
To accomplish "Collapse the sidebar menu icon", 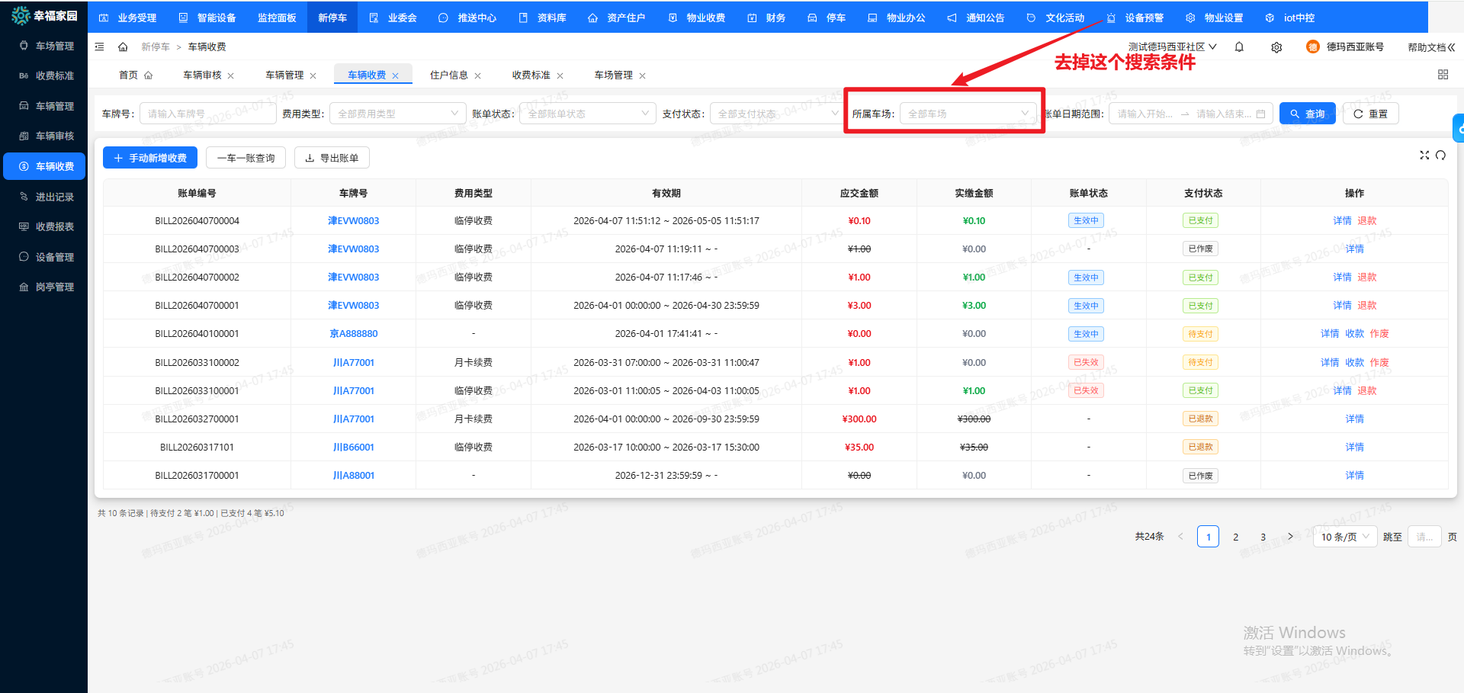I will (x=99, y=47).
